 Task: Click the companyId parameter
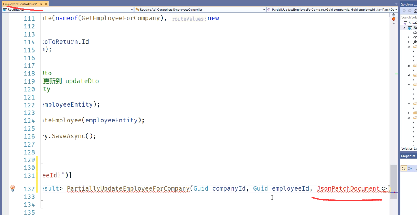coord(229,188)
